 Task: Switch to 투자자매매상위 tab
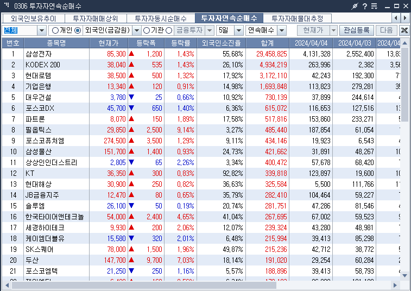click(96, 18)
